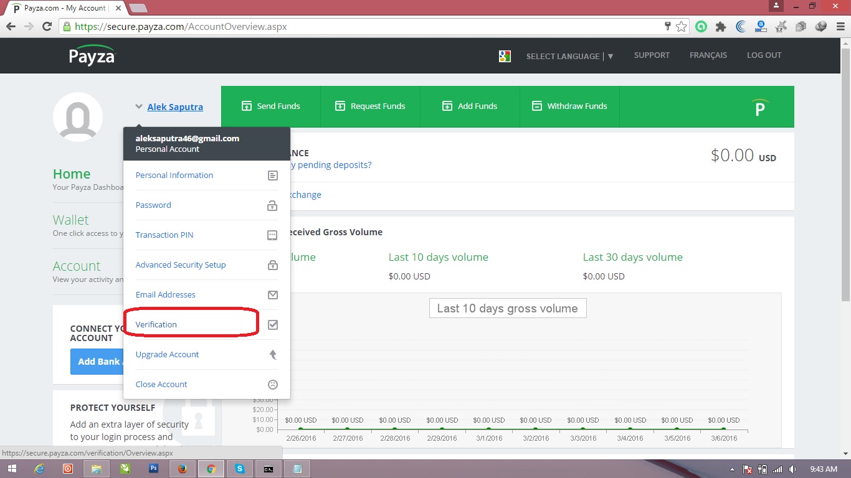The height and width of the screenshot is (478, 851).
Task: Click the upward arrow icon for Upgrade Account
Action: (x=272, y=355)
